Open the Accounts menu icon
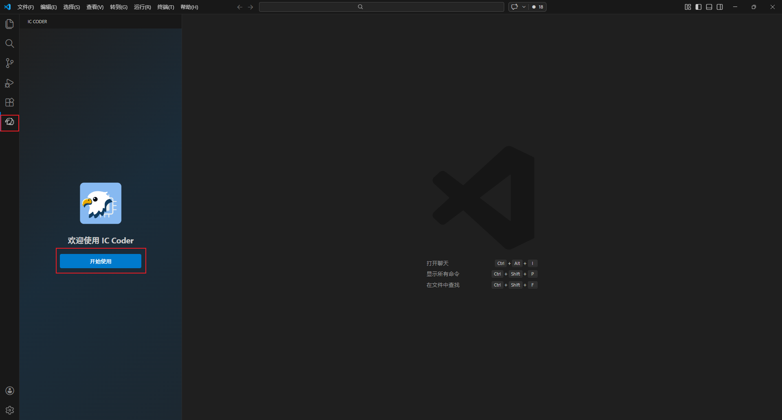This screenshot has width=782, height=420. (10, 391)
